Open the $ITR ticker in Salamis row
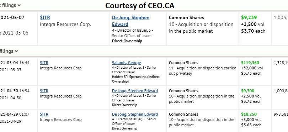Image resolution: width=288 pixels, height=132 pixels. pyautogui.click(x=44, y=63)
